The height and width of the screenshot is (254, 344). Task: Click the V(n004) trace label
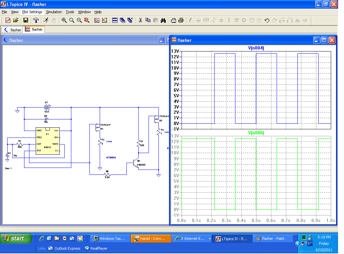coord(256,48)
